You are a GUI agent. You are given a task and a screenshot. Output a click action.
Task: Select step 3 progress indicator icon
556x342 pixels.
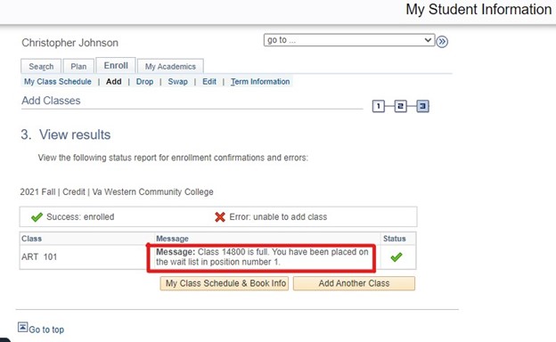[422, 106]
